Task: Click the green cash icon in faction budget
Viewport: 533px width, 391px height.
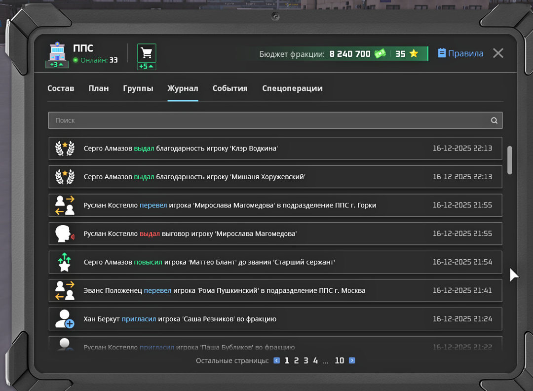Action: point(380,54)
